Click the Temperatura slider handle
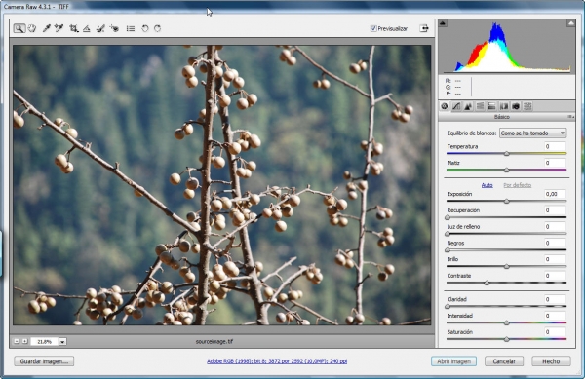The image size is (585, 379). pyautogui.click(x=507, y=154)
